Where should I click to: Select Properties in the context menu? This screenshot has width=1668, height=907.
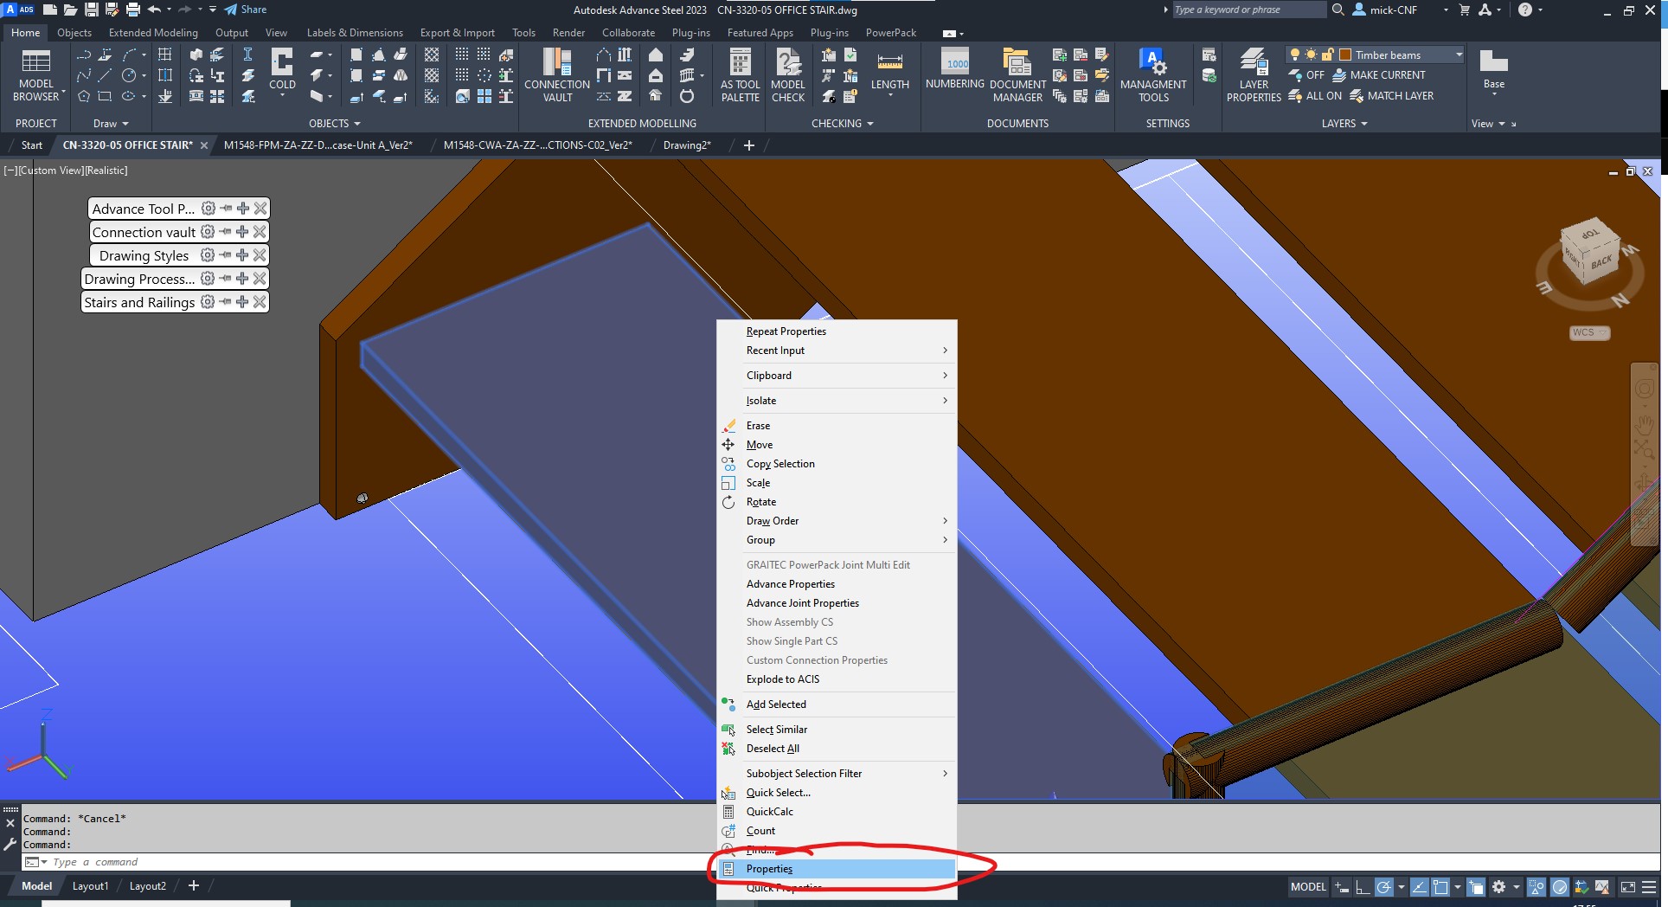tap(769, 869)
